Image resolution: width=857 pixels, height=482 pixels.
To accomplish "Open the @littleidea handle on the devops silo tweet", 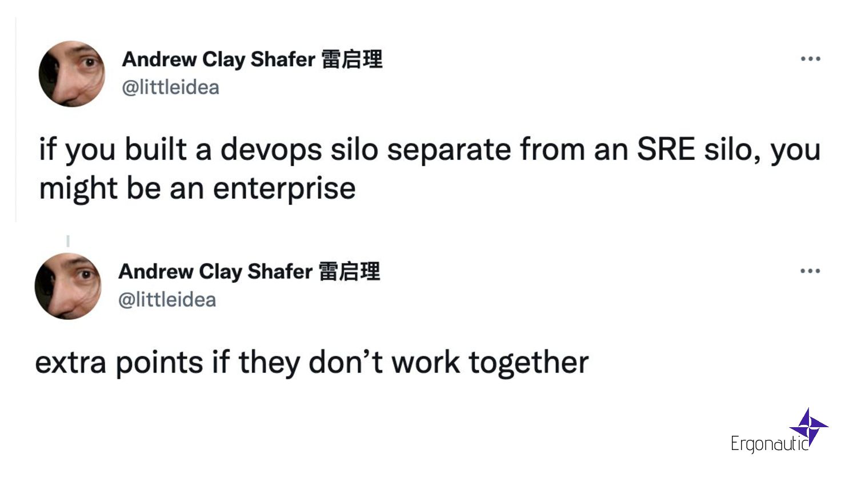I will point(170,87).
